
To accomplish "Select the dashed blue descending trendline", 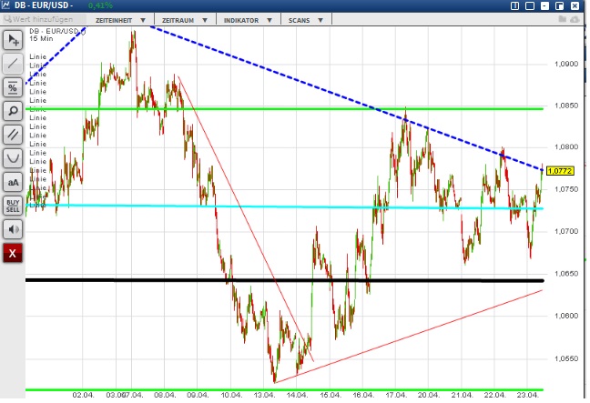I will point(346,97).
